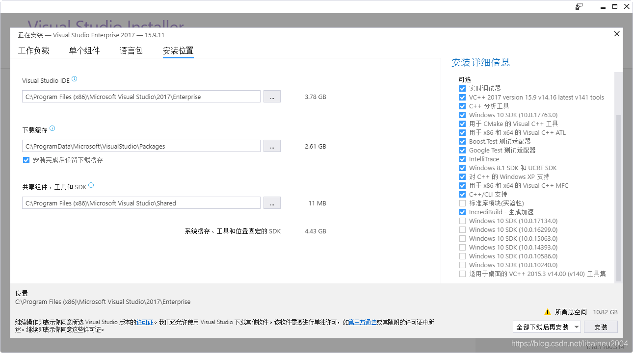Screen dimensions: 633x353
Task: Enable VC++ 2015.3 v14.00 (v140) 工具集
Action: pyautogui.click(x=462, y=274)
